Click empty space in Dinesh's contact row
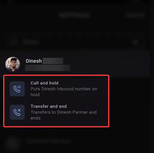The image size is (154, 153). pyautogui.click(x=110, y=64)
